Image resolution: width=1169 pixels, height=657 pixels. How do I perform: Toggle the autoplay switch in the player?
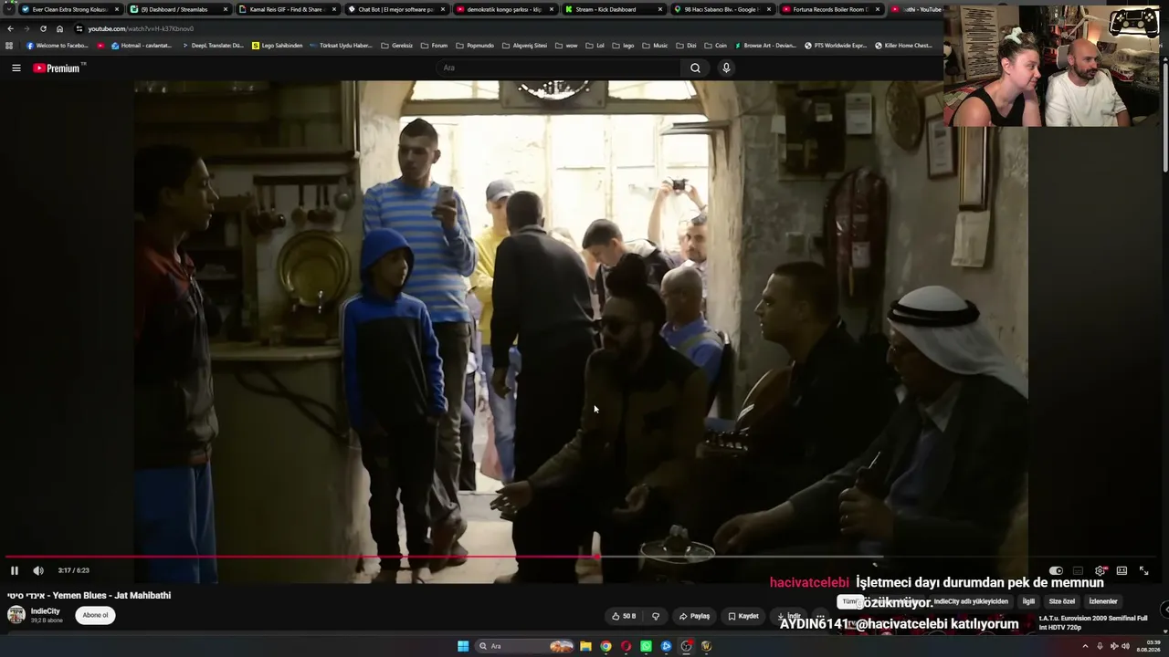(x=1056, y=570)
